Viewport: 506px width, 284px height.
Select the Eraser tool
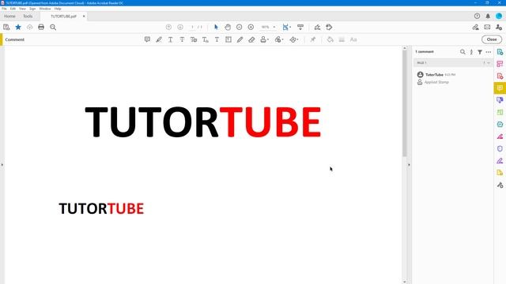[251, 39]
